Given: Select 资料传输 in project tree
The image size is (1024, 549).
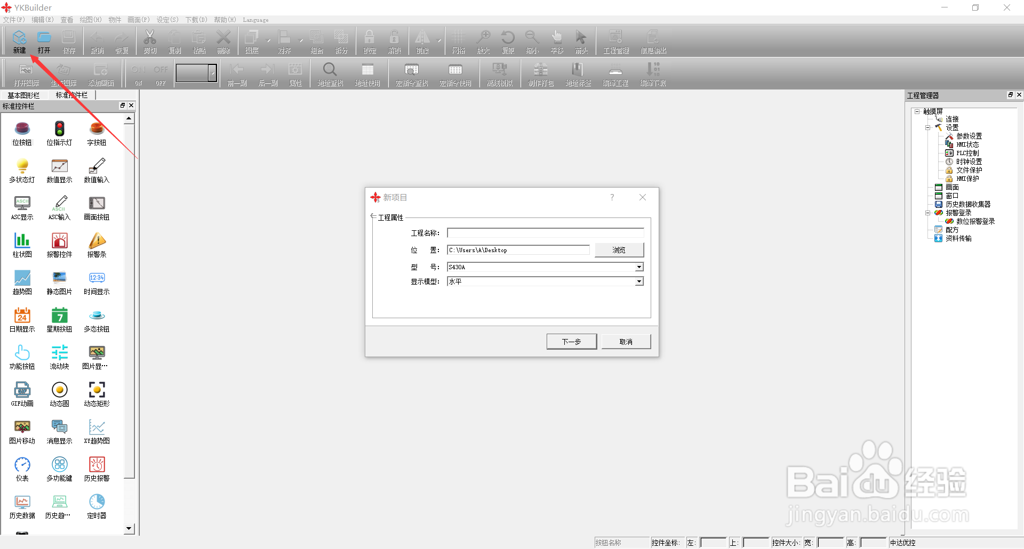Looking at the screenshot, I should point(958,239).
